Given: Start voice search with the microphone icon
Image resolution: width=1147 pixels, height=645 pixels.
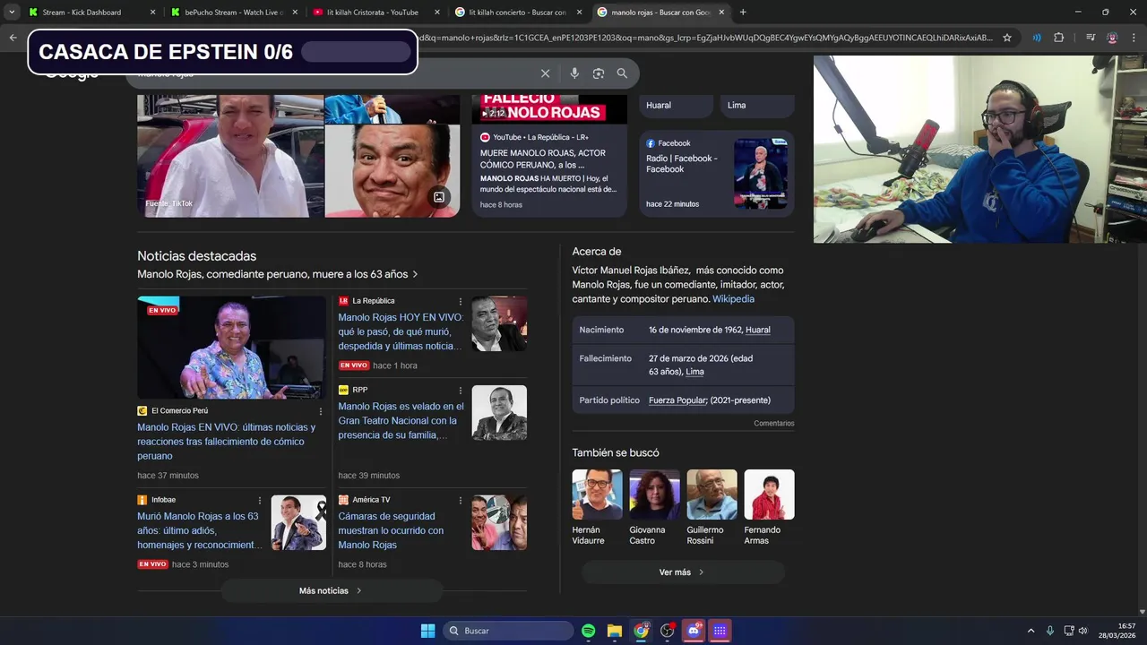Looking at the screenshot, I should pyautogui.click(x=574, y=73).
